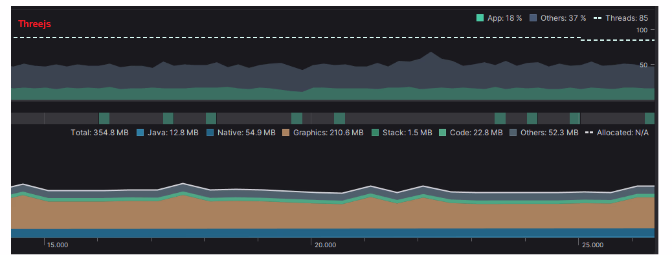Click the 'Allocated: N/A' text
Viewport: 672px width, 255px height.
tap(623, 133)
